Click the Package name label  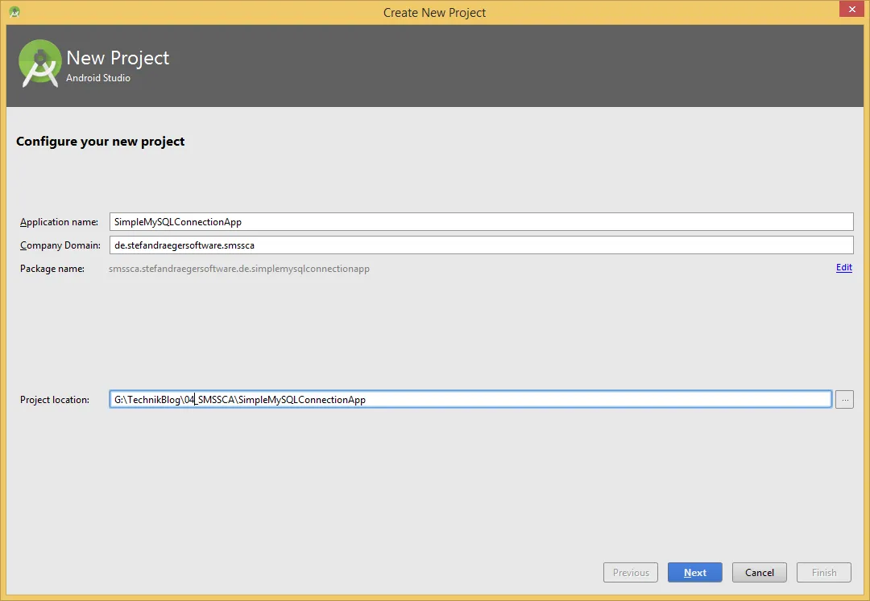(x=52, y=269)
